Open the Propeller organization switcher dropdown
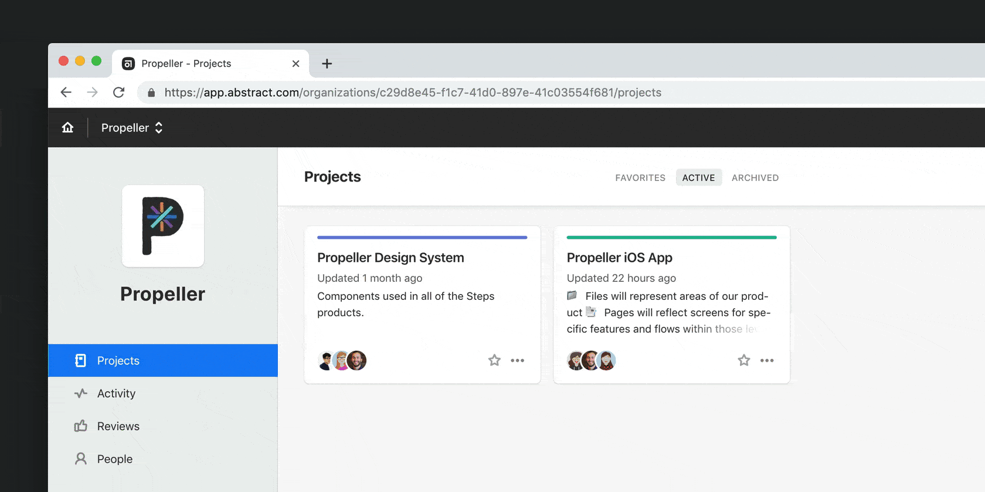985x492 pixels. point(132,128)
